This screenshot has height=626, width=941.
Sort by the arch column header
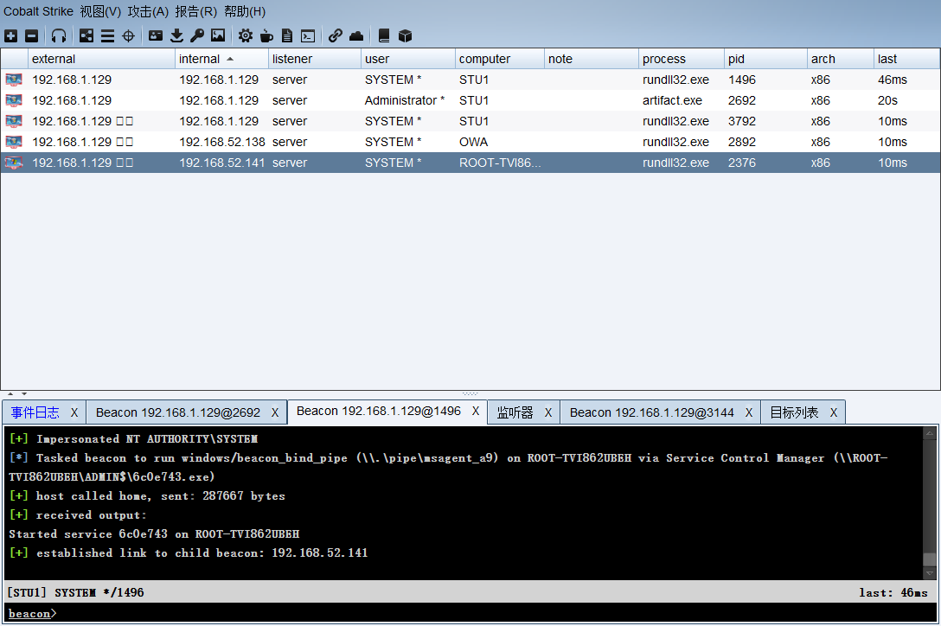click(840, 59)
